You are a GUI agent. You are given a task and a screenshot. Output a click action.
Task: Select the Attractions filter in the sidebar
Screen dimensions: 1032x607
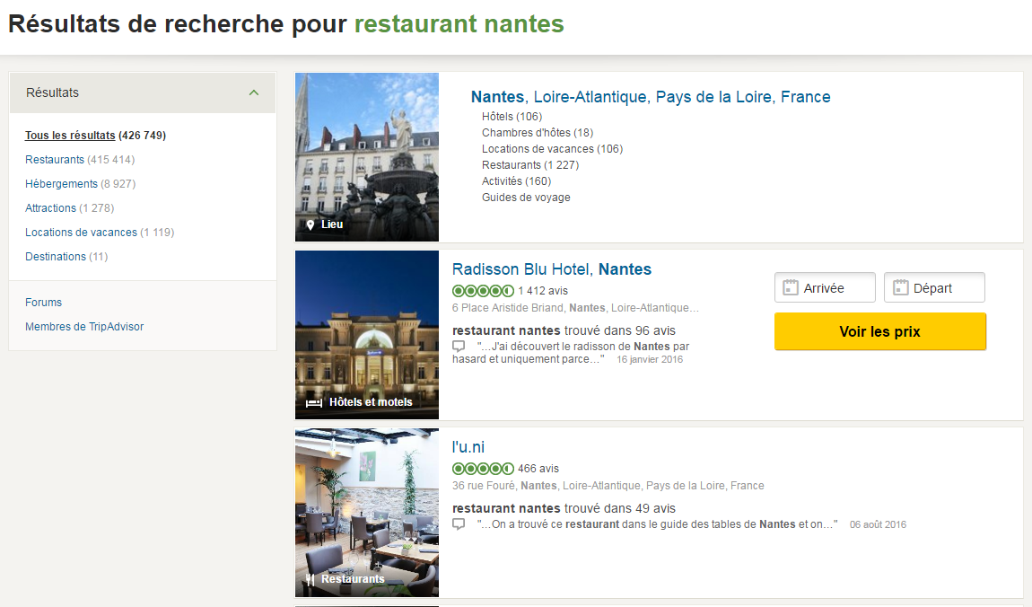pos(53,207)
